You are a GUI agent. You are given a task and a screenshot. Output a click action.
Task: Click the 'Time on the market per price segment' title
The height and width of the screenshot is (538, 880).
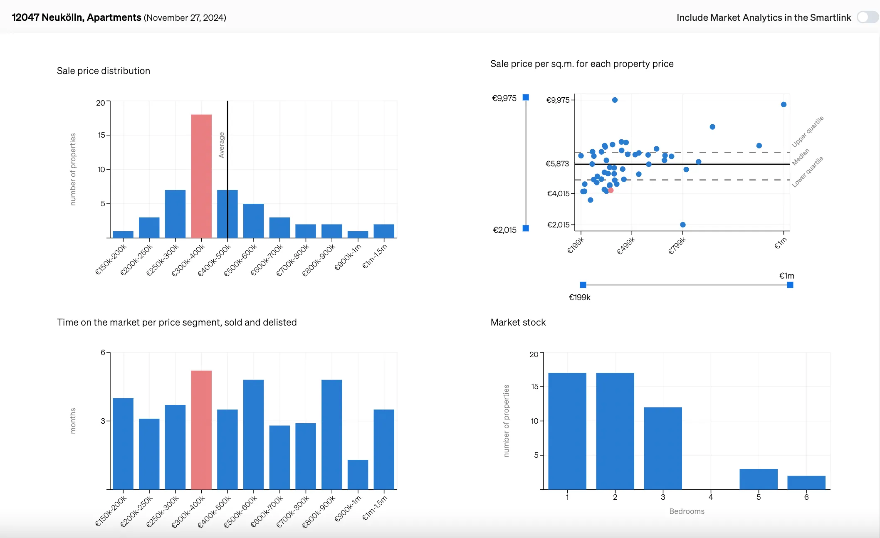click(x=177, y=322)
